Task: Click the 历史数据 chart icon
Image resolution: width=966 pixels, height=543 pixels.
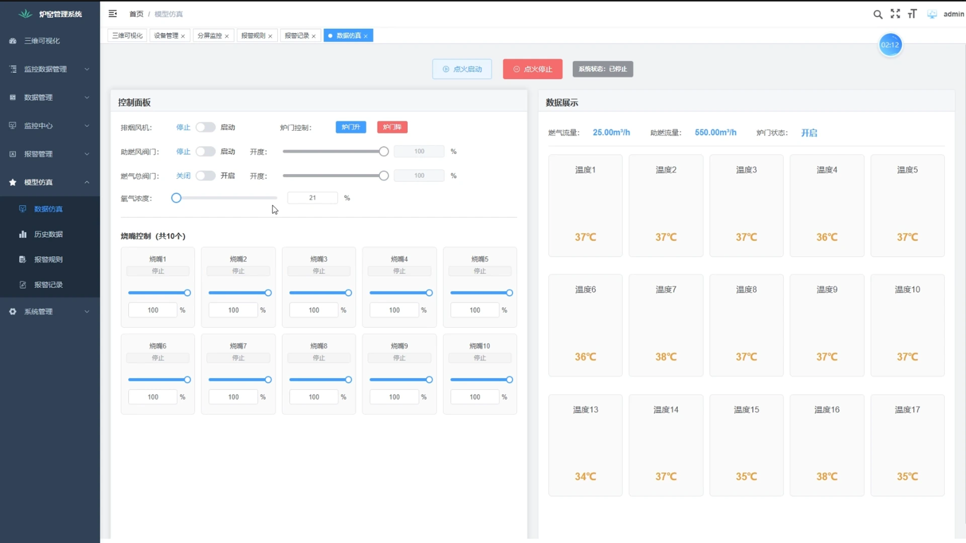Action: click(23, 234)
